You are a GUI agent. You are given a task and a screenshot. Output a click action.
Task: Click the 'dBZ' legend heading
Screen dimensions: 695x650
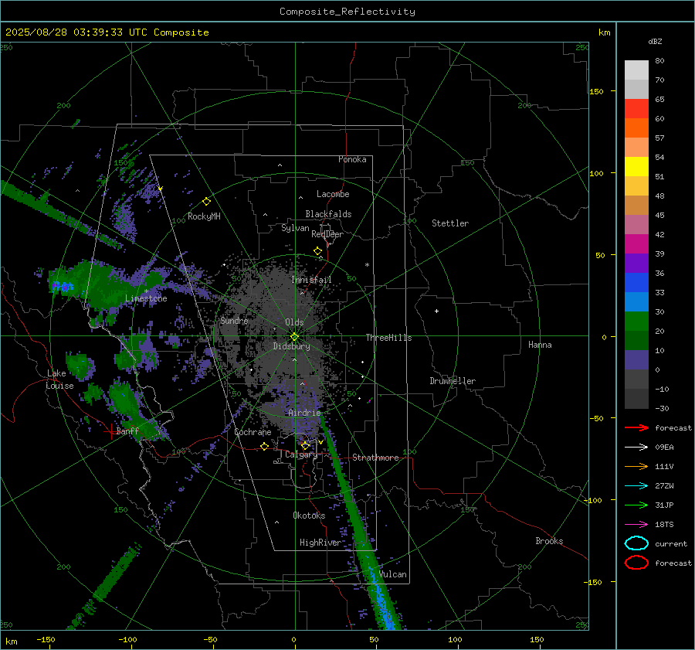(655, 41)
